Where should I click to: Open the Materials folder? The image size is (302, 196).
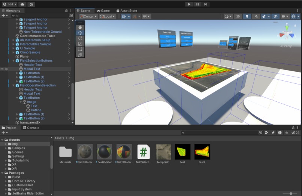click(65, 154)
